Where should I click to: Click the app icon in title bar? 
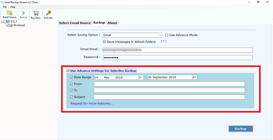tap(2, 2)
